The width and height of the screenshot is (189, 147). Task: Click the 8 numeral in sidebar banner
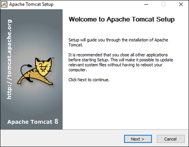pos(56,121)
